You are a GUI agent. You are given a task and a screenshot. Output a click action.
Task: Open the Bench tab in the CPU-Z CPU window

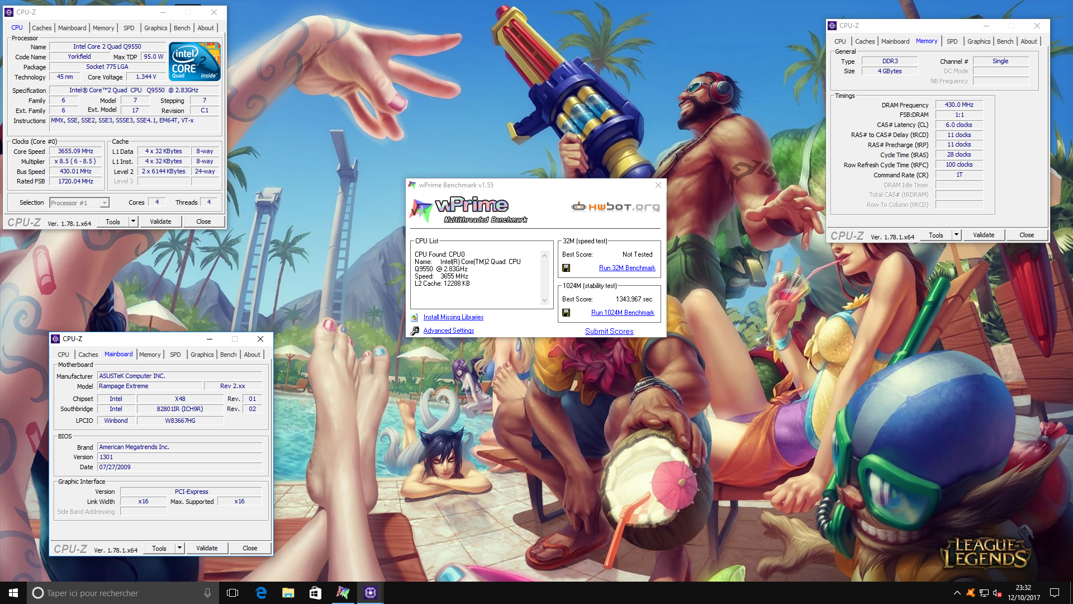[182, 28]
